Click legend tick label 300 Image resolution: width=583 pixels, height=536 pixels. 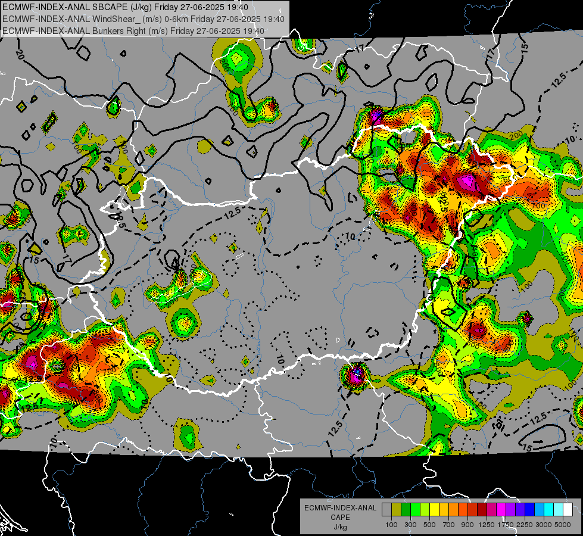[410, 525]
